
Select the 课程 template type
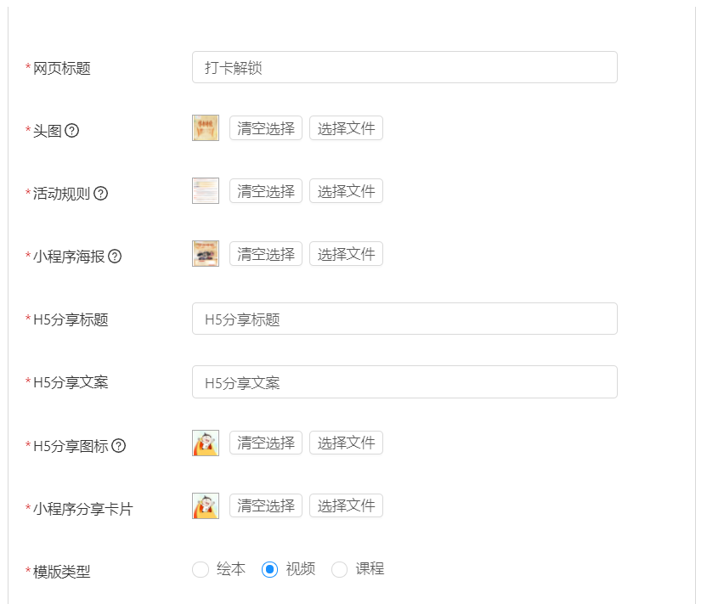[x=340, y=570]
